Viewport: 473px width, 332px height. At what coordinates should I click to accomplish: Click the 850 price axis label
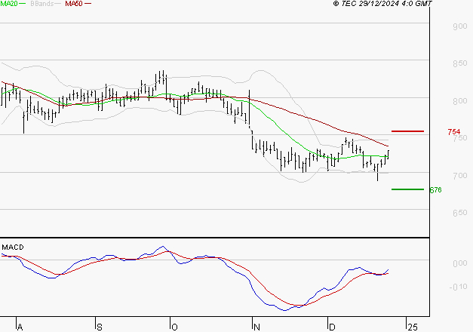(x=460, y=63)
